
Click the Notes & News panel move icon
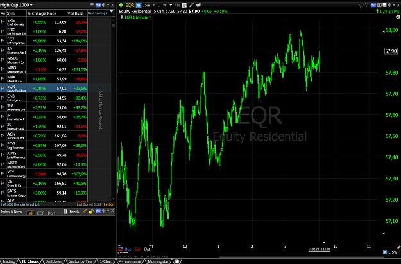[104, 211]
